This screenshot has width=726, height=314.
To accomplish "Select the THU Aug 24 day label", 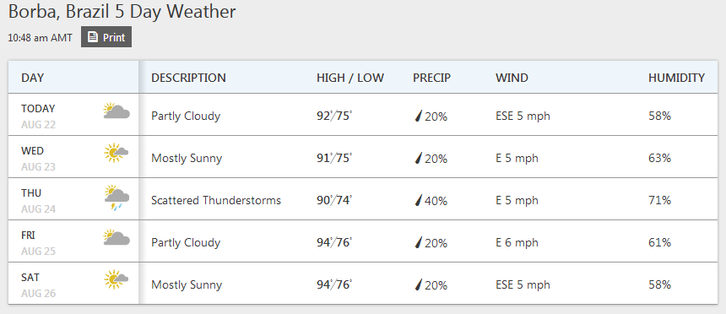I will [x=39, y=201].
